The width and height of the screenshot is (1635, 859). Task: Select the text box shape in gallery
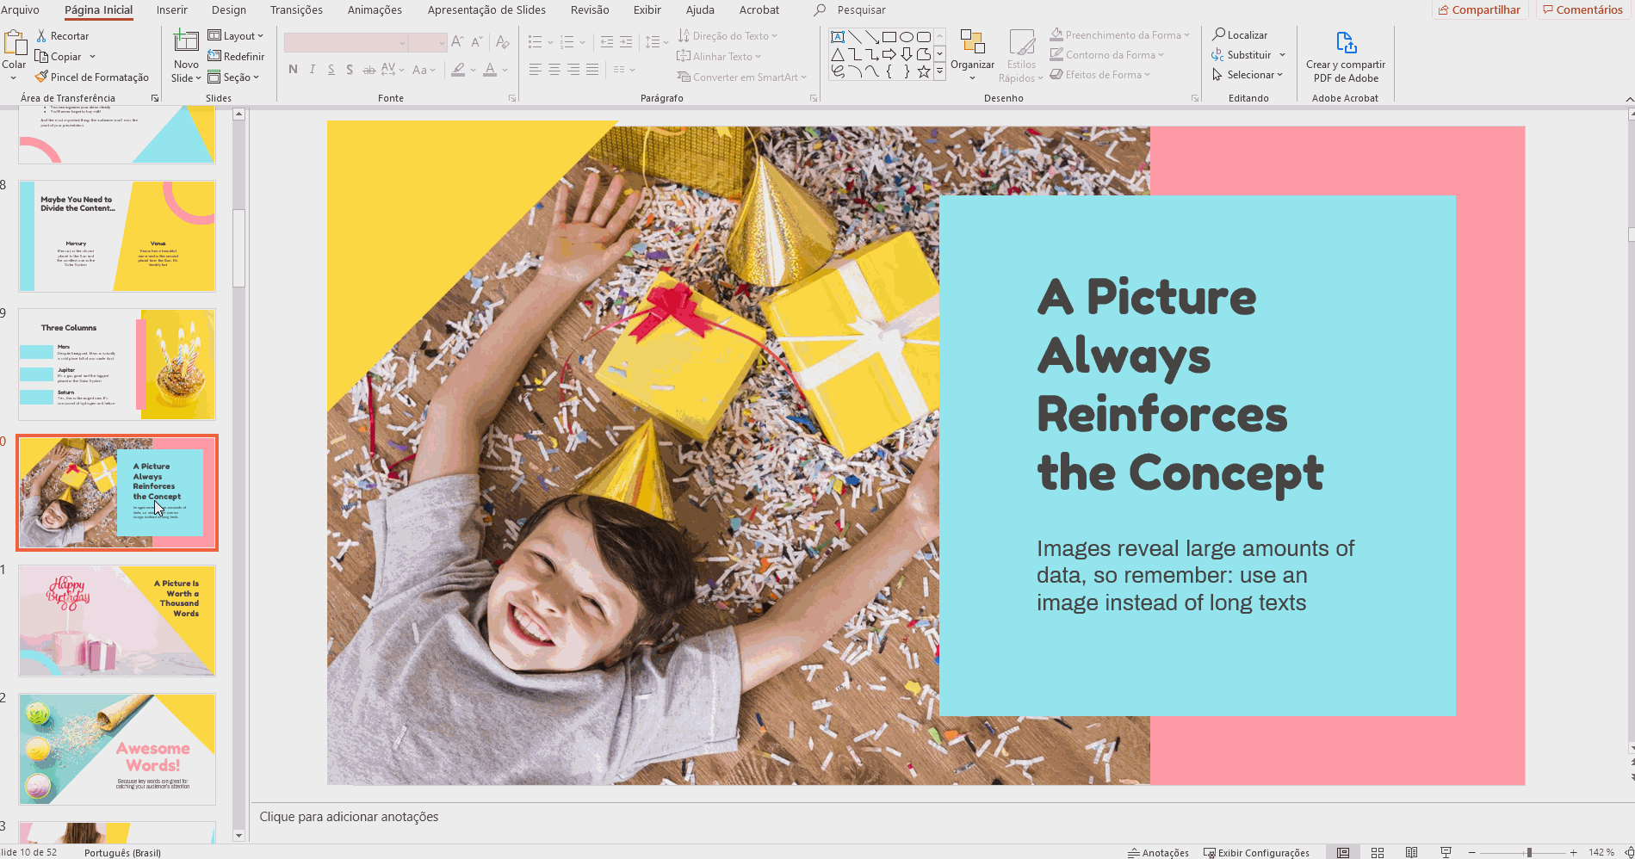pos(837,37)
